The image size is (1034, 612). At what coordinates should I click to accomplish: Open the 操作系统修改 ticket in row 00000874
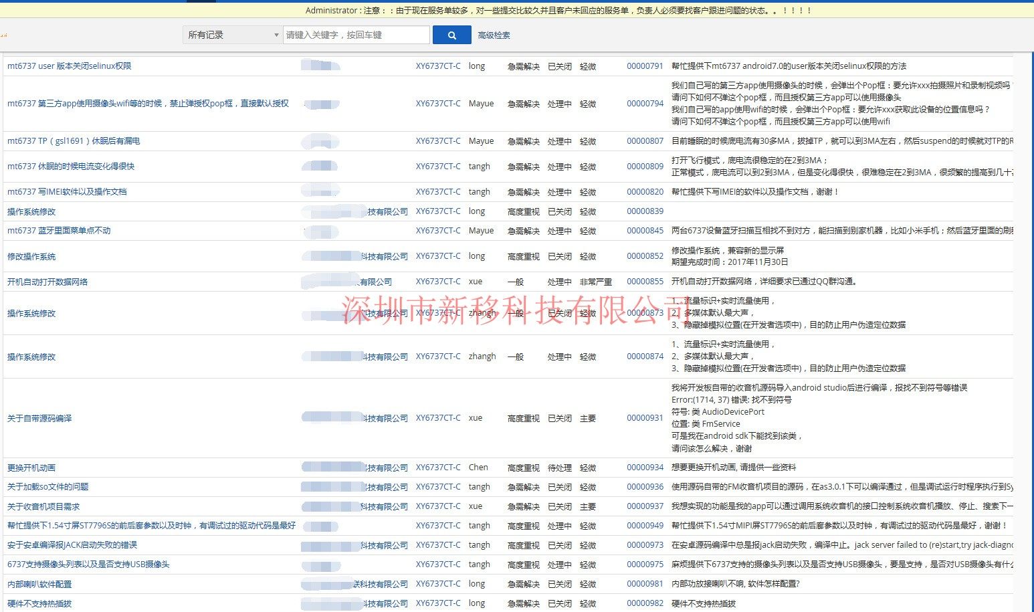(x=31, y=356)
